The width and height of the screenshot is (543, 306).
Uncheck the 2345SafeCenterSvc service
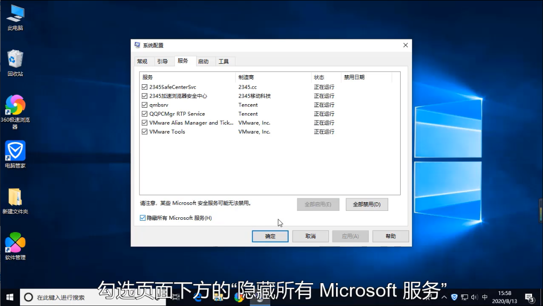pyautogui.click(x=145, y=87)
